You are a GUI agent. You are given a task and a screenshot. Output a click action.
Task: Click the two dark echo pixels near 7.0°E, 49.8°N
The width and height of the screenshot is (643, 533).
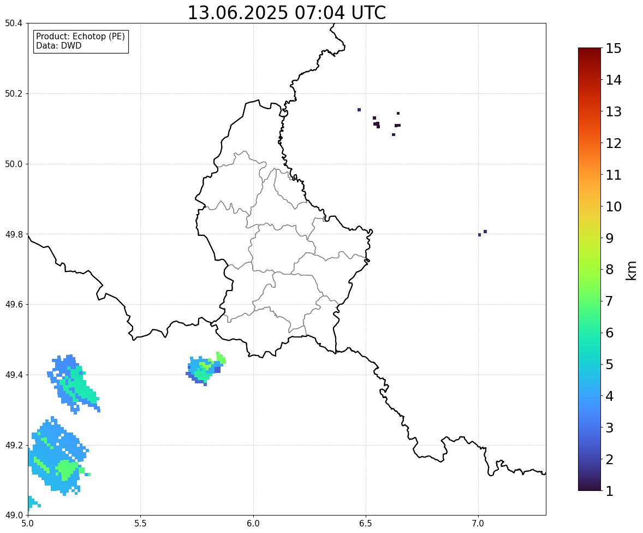pyautogui.click(x=483, y=233)
